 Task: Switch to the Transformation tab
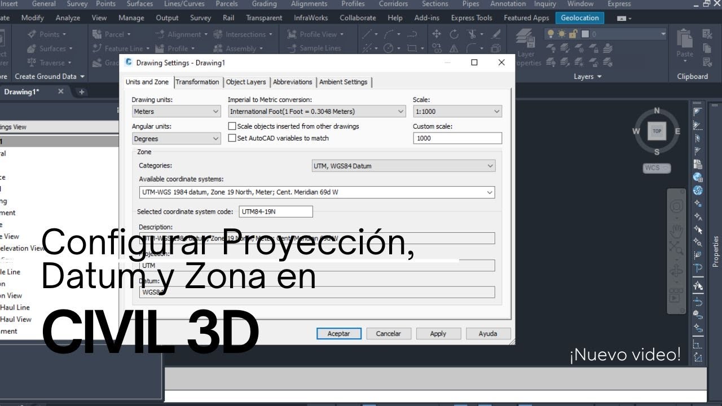coord(197,82)
